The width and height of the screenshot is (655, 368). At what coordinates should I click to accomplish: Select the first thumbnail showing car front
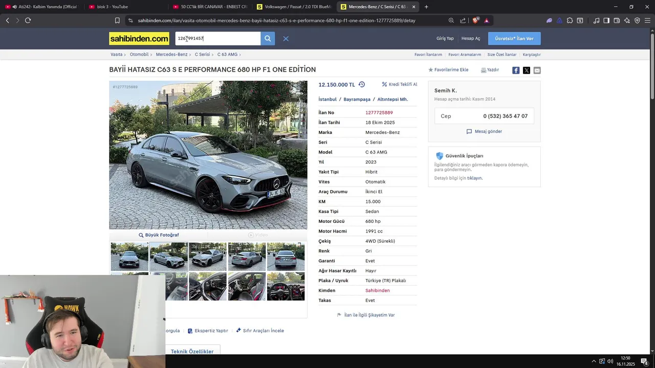click(x=129, y=257)
